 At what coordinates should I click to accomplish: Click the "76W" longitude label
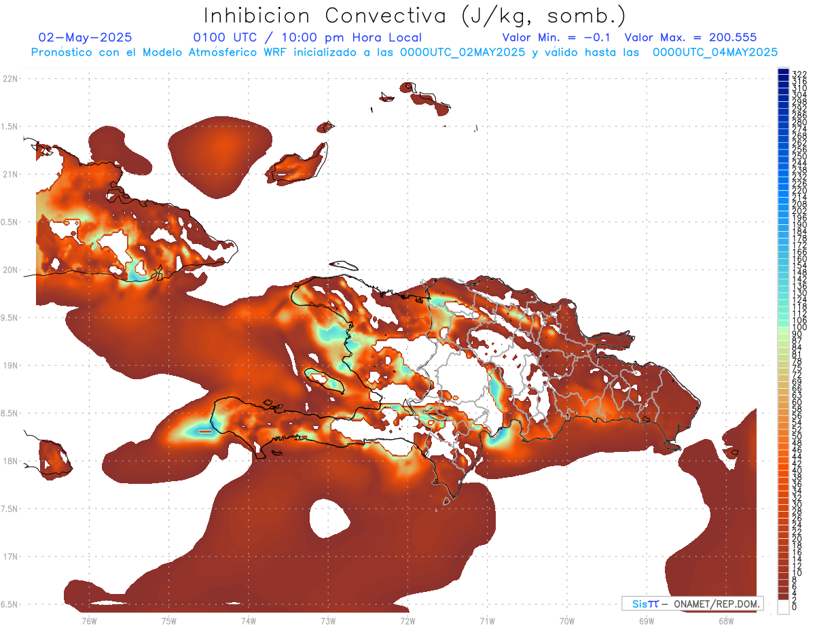click(89, 621)
